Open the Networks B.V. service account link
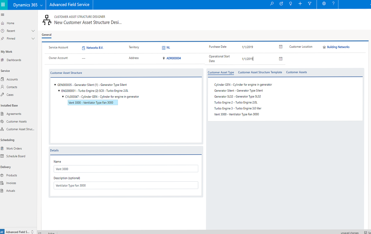This screenshot has width=371, height=234. pos(95,48)
